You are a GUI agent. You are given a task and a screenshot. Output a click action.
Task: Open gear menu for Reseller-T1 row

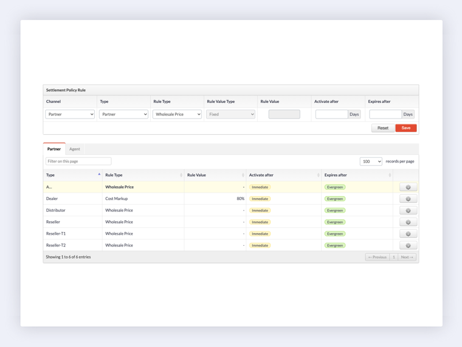(408, 234)
